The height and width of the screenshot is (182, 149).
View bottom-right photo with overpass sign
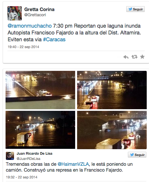coord(112,130)
